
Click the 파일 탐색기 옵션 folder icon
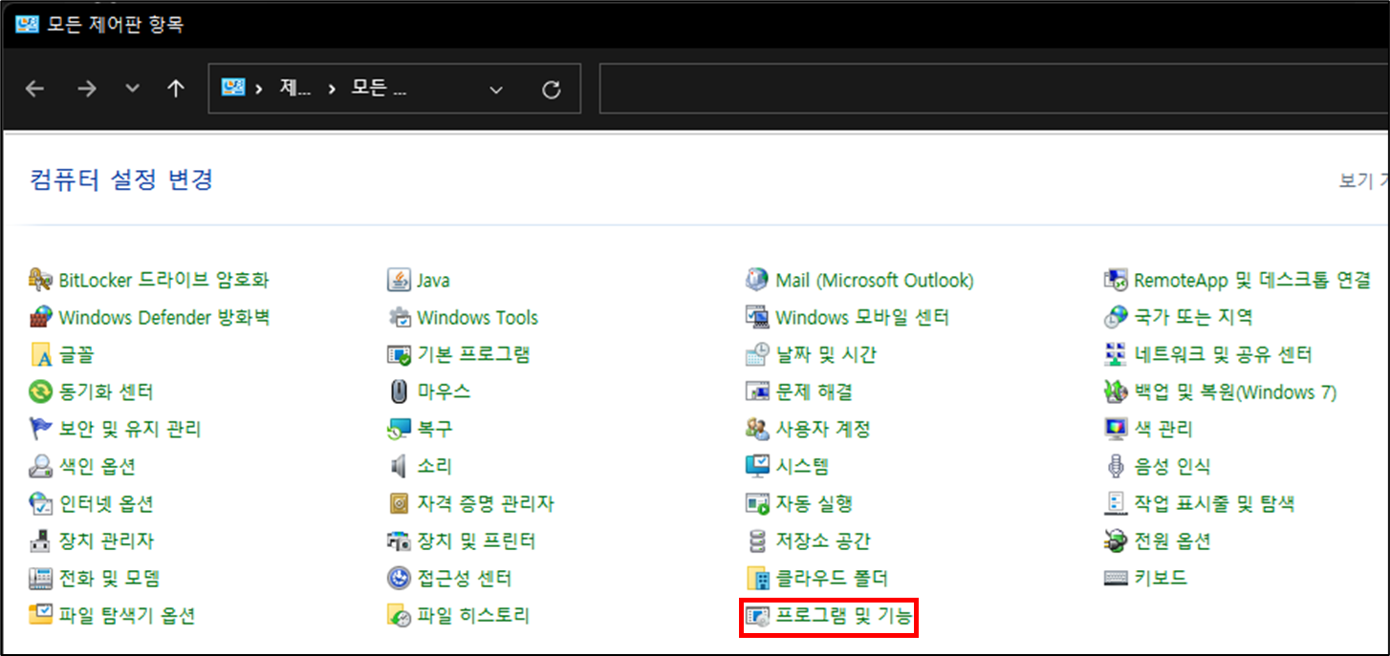(x=40, y=615)
